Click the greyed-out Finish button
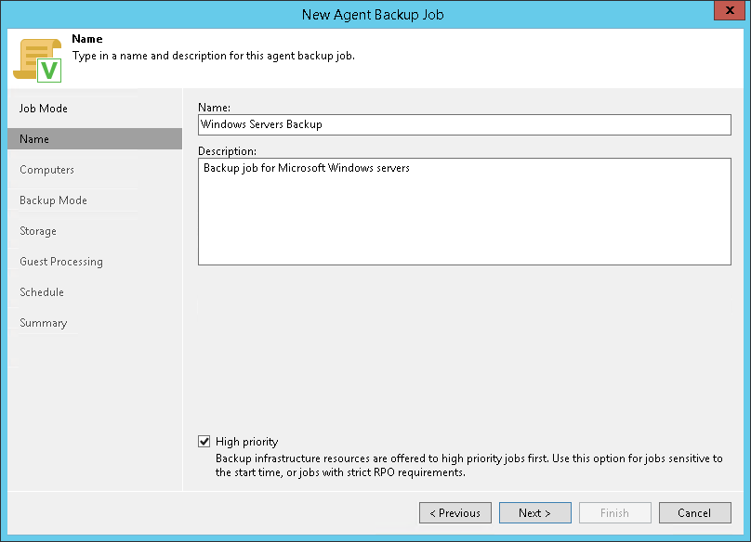 click(615, 513)
